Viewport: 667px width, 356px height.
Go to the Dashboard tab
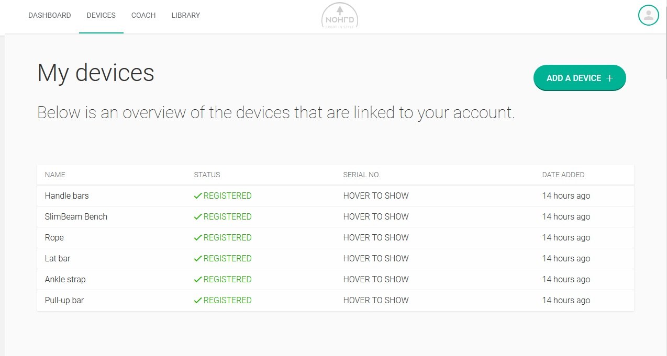coord(49,15)
